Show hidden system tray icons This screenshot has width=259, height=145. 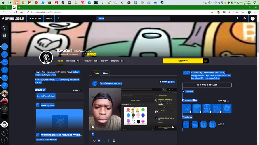(203, 3)
